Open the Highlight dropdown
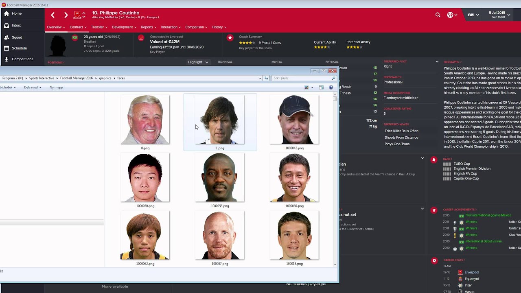The image size is (521, 293). pyautogui.click(x=198, y=62)
